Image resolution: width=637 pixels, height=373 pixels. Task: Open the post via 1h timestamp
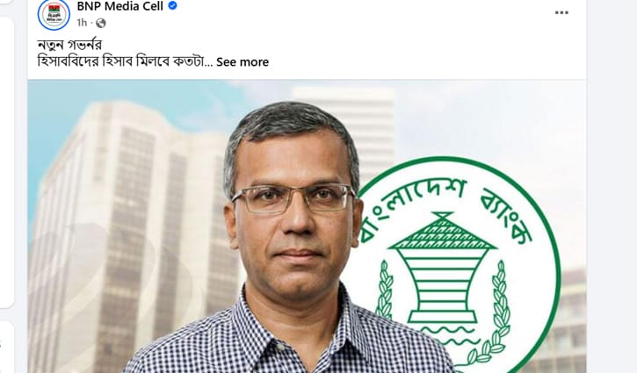pos(82,23)
